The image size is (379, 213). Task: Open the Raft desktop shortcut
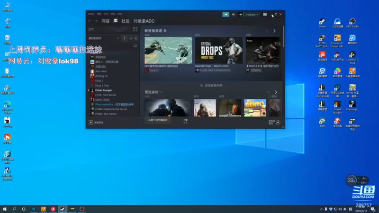pos(322,123)
